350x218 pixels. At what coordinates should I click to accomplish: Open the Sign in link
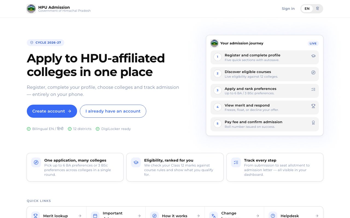click(x=288, y=9)
